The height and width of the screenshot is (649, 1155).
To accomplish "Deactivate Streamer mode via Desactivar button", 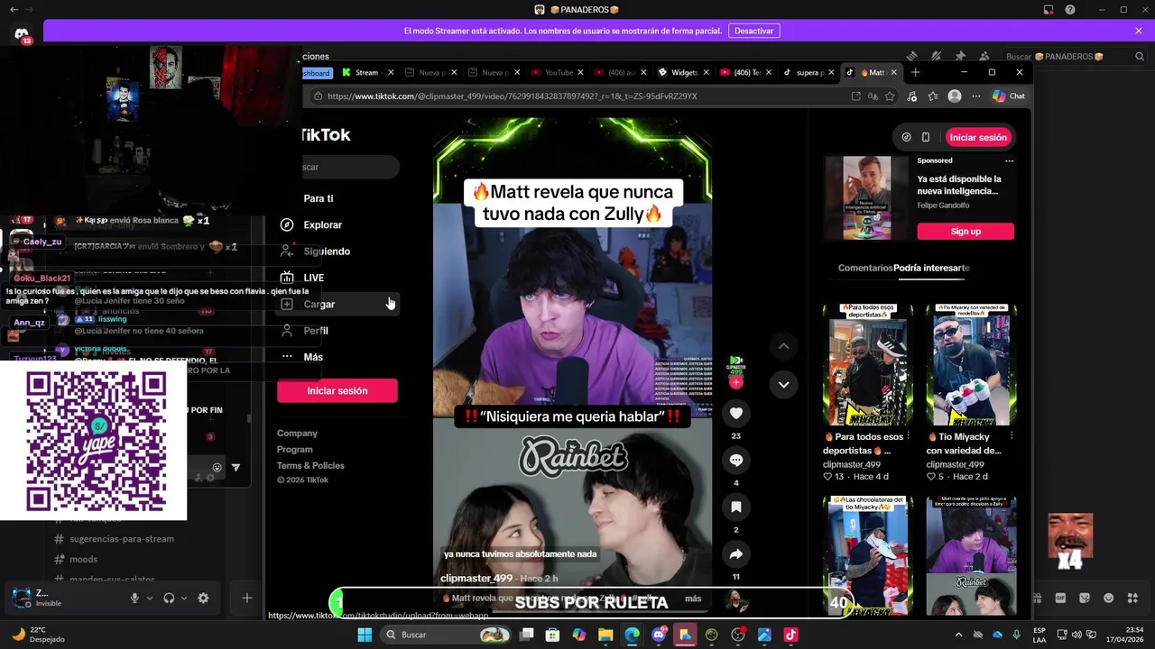I will click(x=753, y=31).
